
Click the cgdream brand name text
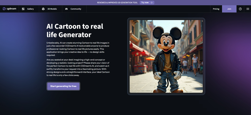click(11, 9)
